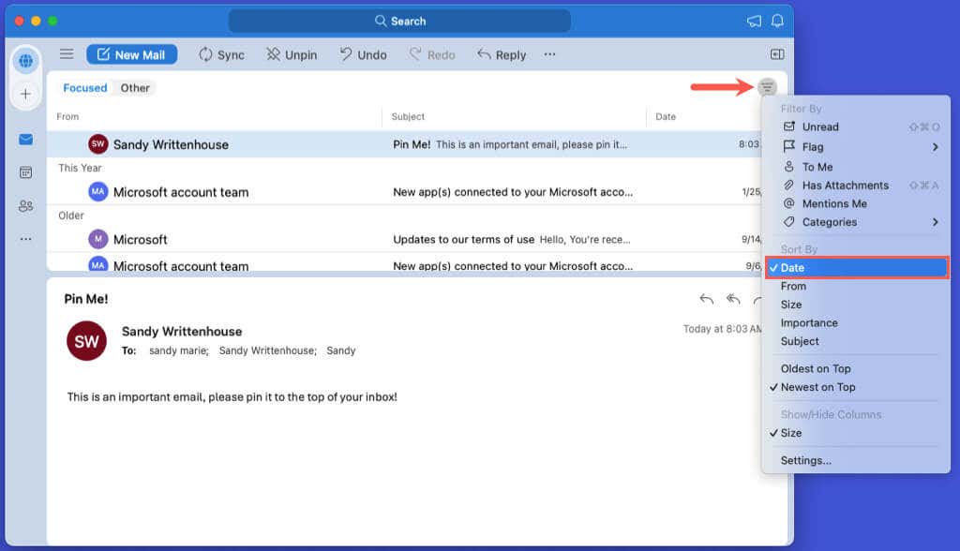
Task: Click the globe account icon
Action: [25, 61]
